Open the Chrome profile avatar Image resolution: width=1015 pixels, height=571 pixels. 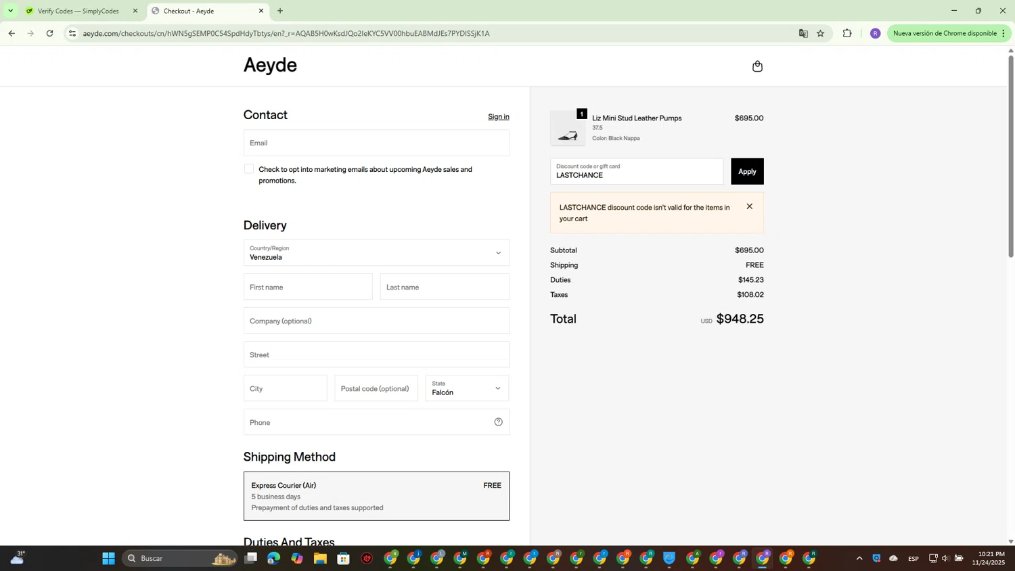pos(875,33)
